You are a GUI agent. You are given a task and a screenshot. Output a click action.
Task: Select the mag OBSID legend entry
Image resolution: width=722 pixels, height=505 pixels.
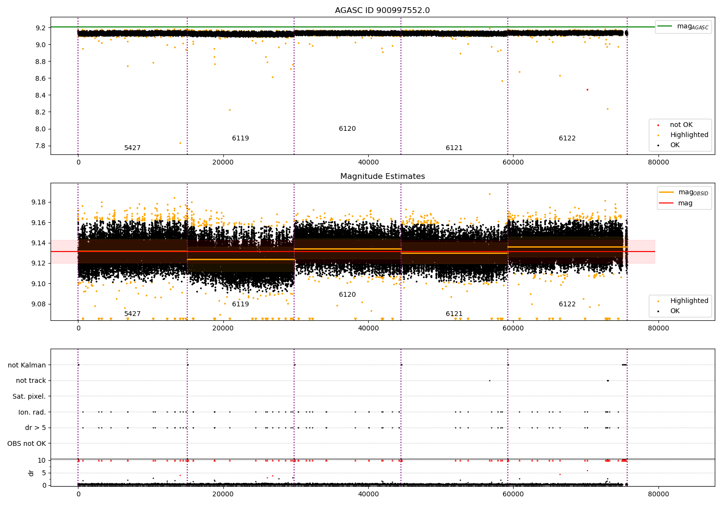(x=683, y=192)
